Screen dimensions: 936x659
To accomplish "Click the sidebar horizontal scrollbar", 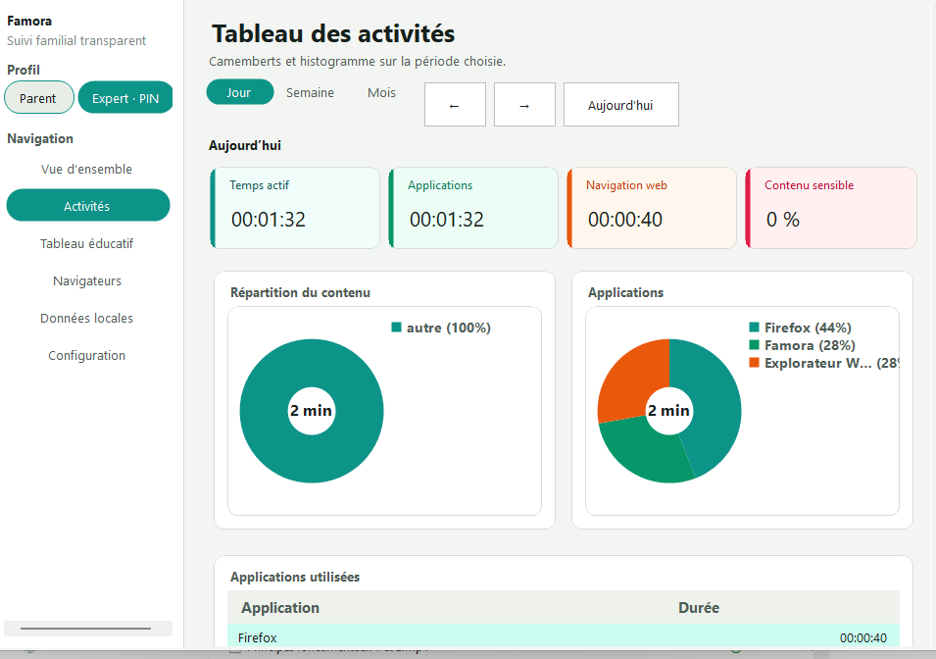I will tap(86, 629).
